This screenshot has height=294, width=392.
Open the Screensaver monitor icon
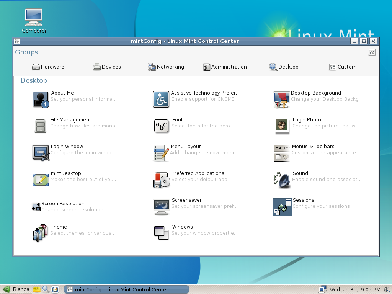tap(161, 207)
